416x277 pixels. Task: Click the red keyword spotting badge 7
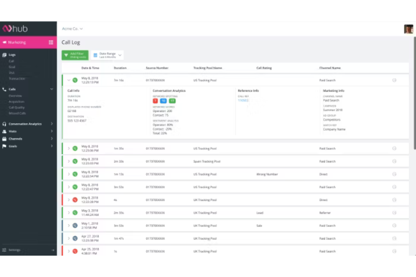(x=155, y=101)
